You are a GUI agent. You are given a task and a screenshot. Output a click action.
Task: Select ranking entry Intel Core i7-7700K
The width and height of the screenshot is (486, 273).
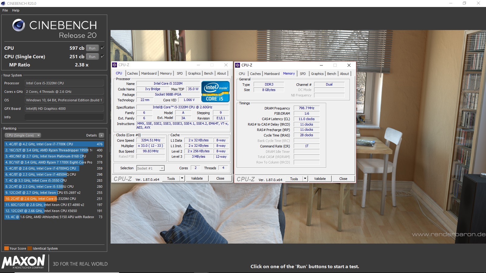pyautogui.click(x=54, y=144)
